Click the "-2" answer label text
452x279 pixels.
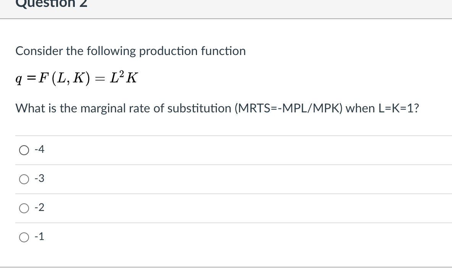point(39,208)
